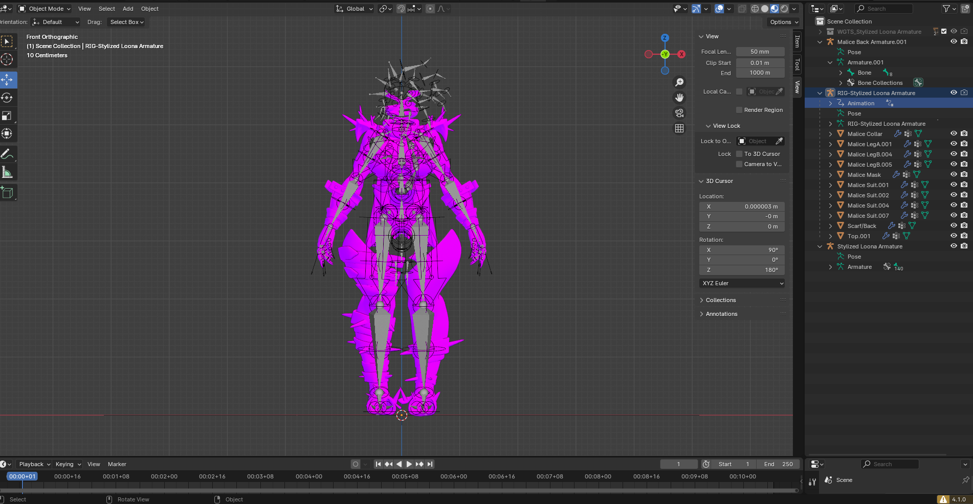Open the Object Mode dropdown

pyautogui.click(x=44, y=9)
